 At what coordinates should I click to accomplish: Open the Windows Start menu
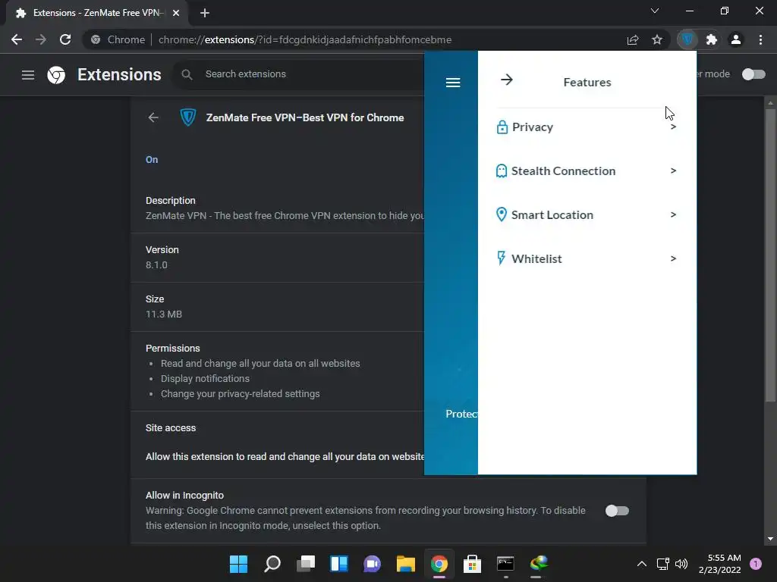[238, 564]
